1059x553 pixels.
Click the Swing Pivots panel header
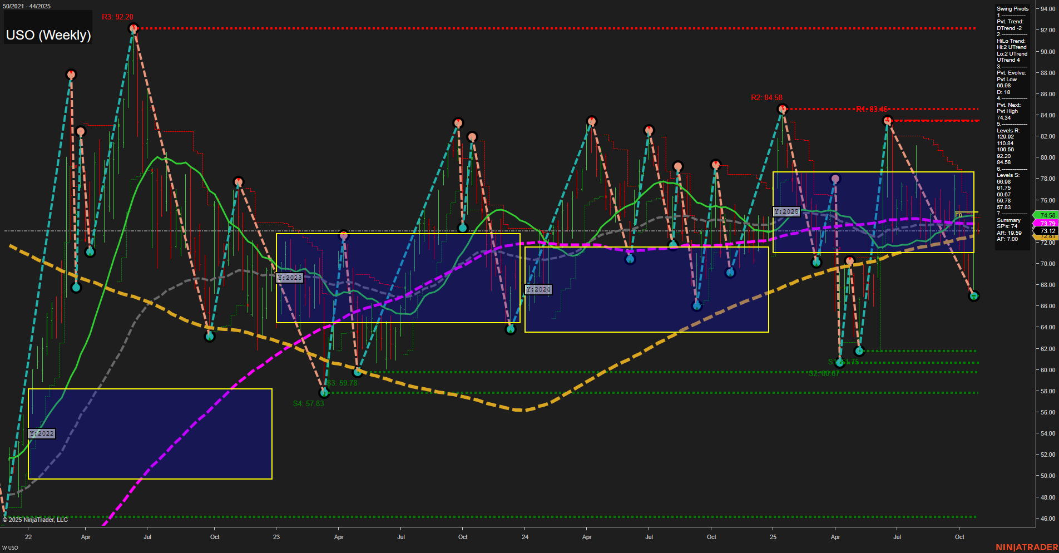[1013, 9]
